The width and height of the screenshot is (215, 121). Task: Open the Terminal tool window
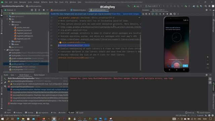pyautogui.click(x=29, y=113)
